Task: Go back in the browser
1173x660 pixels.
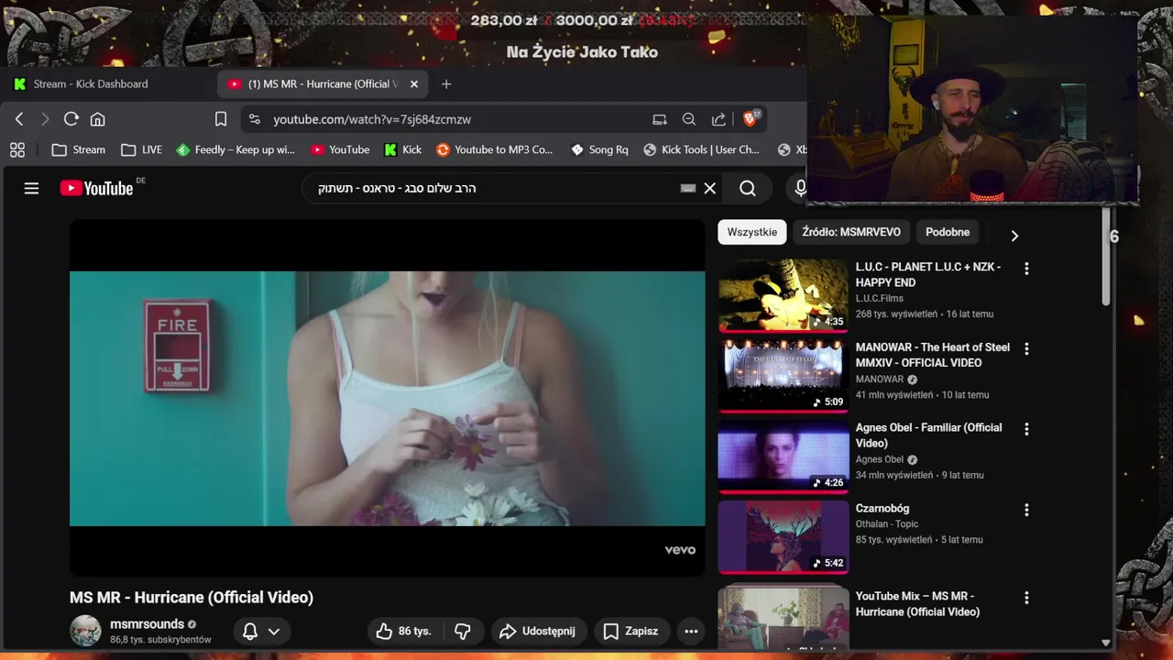Action: 19,119
